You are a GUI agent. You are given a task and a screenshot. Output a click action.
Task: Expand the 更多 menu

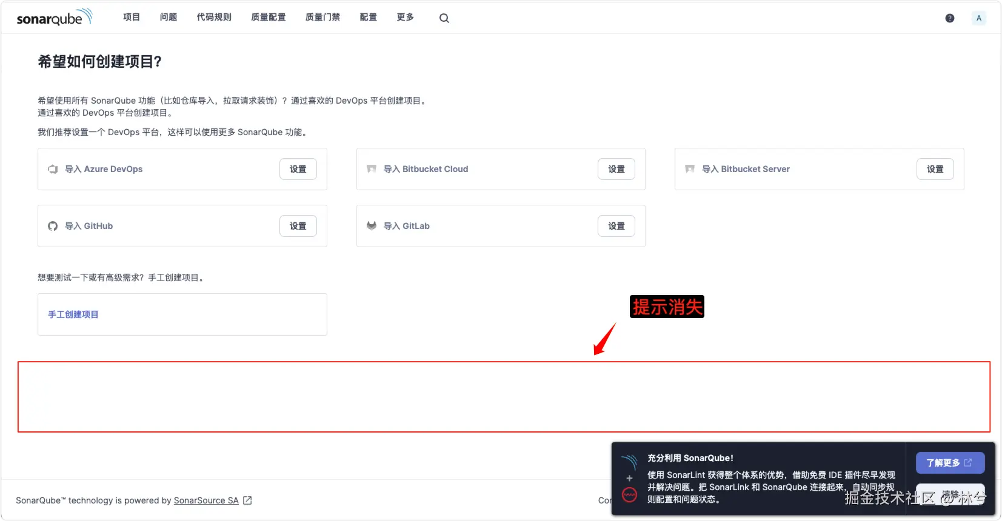click(406, 18)
